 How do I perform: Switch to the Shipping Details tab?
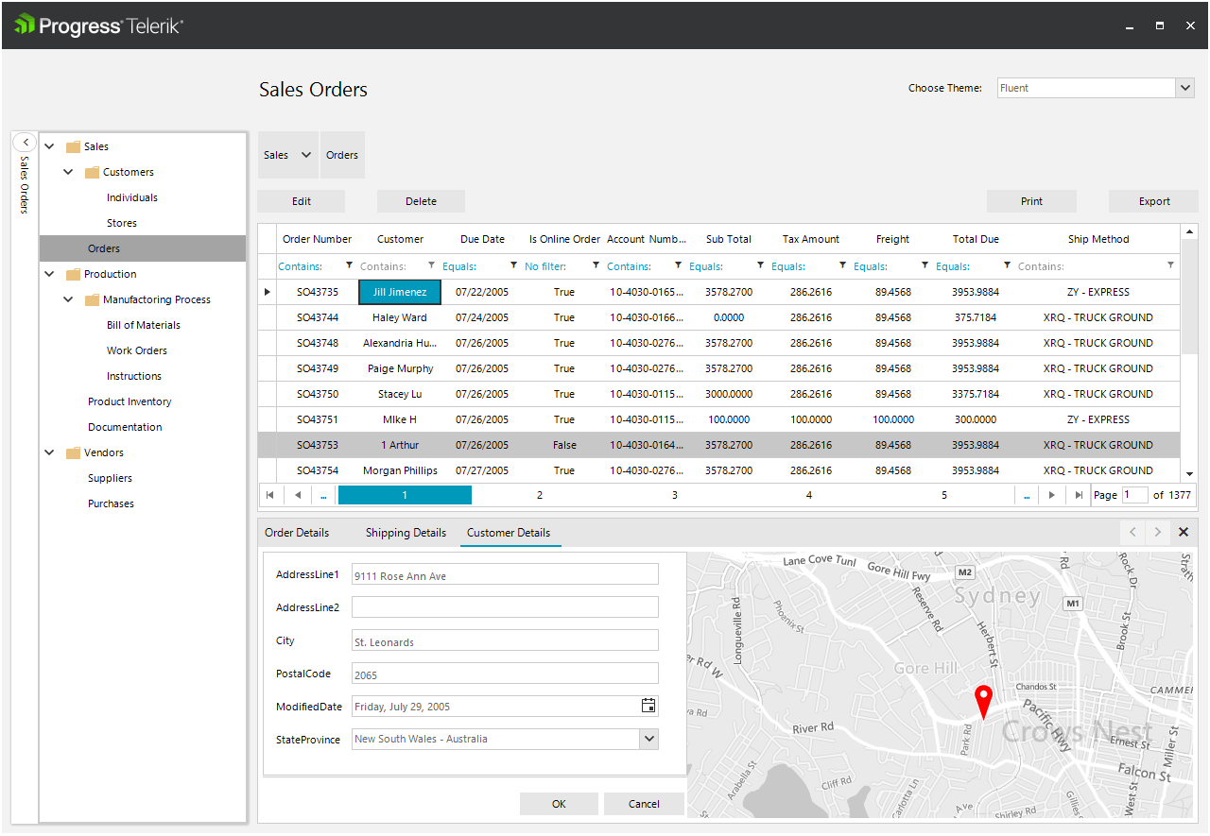(x=405, y=532)
